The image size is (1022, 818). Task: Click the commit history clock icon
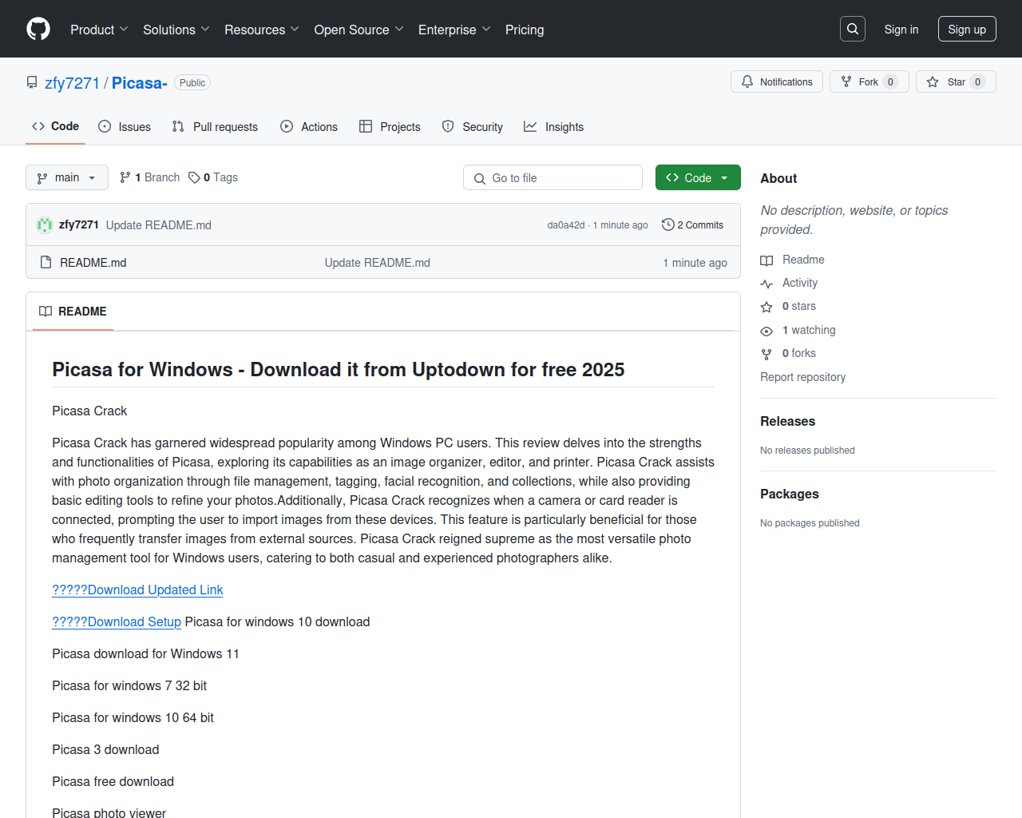[668, 225]
